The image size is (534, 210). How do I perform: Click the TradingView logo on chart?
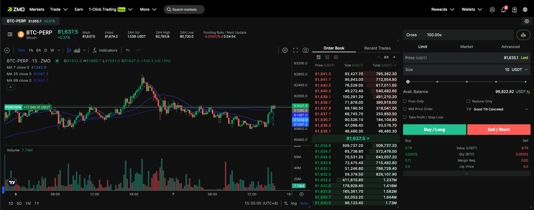[x=12, y=182]
